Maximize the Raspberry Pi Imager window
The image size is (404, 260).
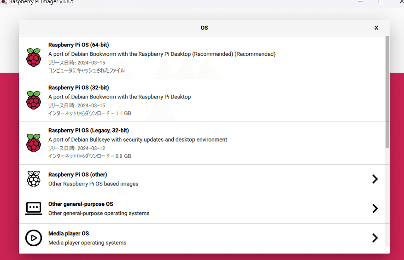point(381,1)
